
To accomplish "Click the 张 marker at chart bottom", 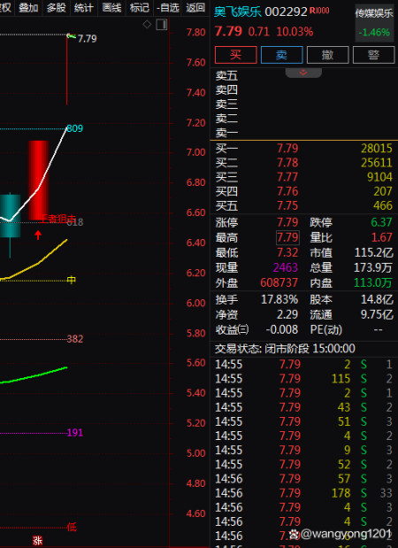I will (x=37, y=540).
